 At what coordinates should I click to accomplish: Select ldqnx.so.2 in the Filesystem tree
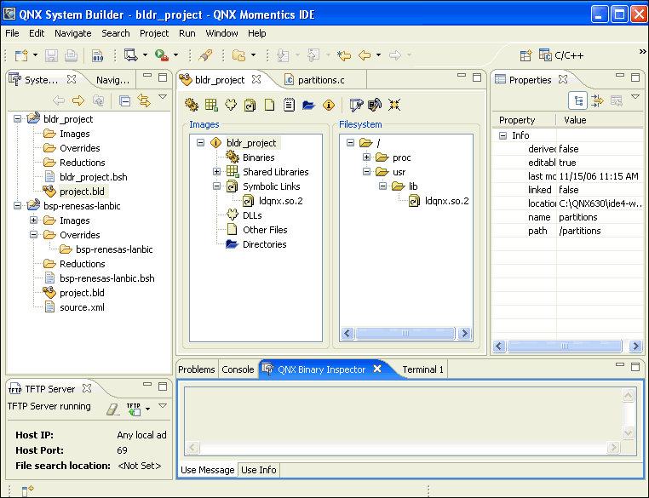[447, 201]
